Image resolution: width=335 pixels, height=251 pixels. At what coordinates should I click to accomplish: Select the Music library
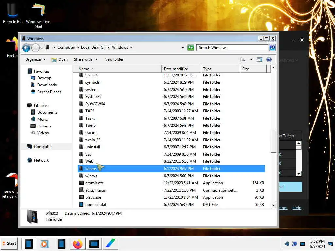click(x=43, y=119)
